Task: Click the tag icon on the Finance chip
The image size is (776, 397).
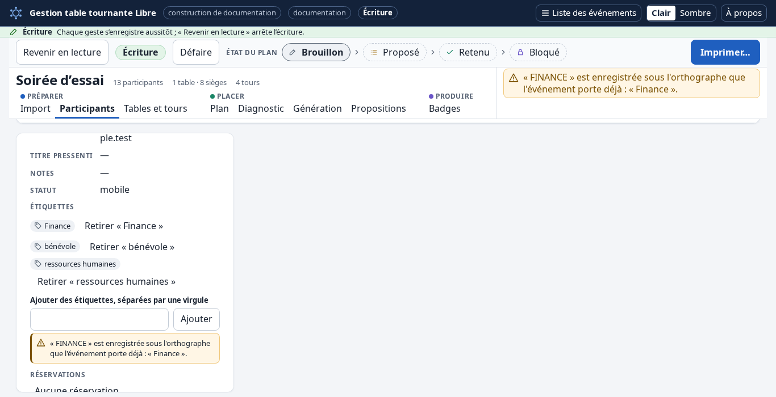Action: (38, 226)
